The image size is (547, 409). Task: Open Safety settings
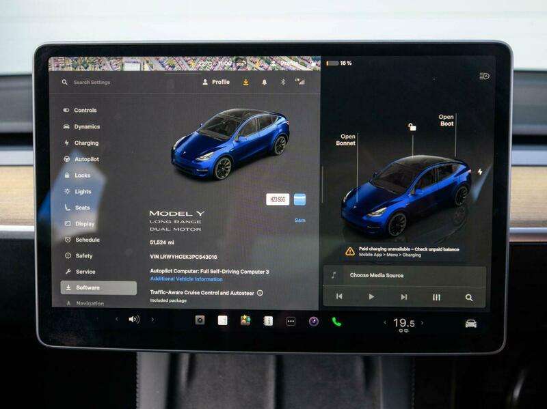pyautogui.click(x=79, y=256)
